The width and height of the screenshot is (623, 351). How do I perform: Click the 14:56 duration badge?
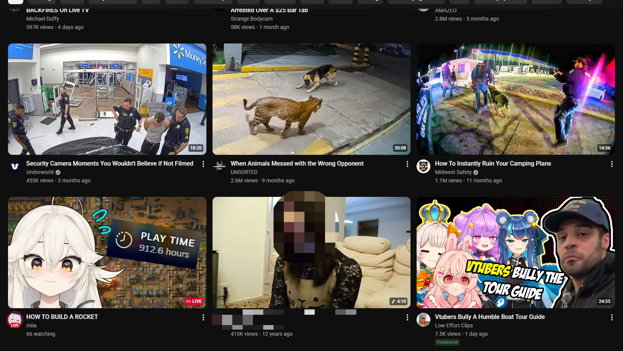pyautogui.click(x=605, y=148)
